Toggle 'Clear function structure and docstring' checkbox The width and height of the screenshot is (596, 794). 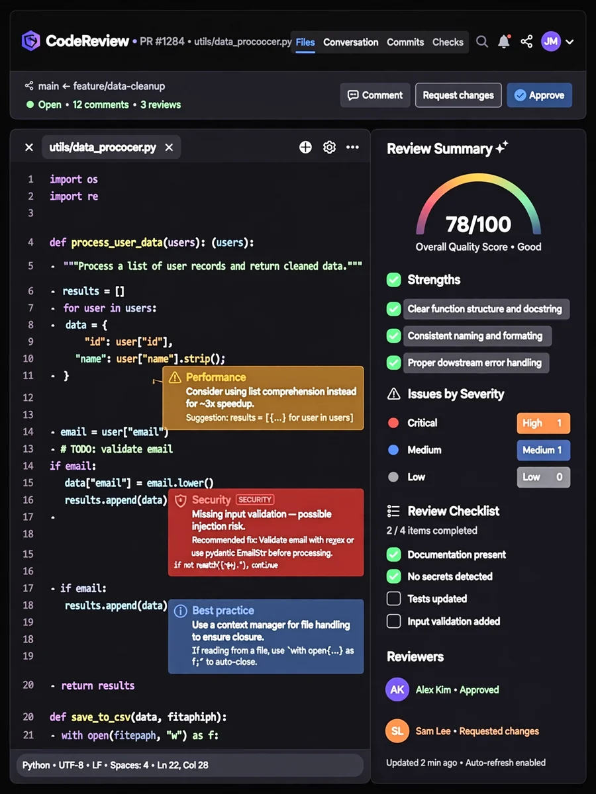394,309
